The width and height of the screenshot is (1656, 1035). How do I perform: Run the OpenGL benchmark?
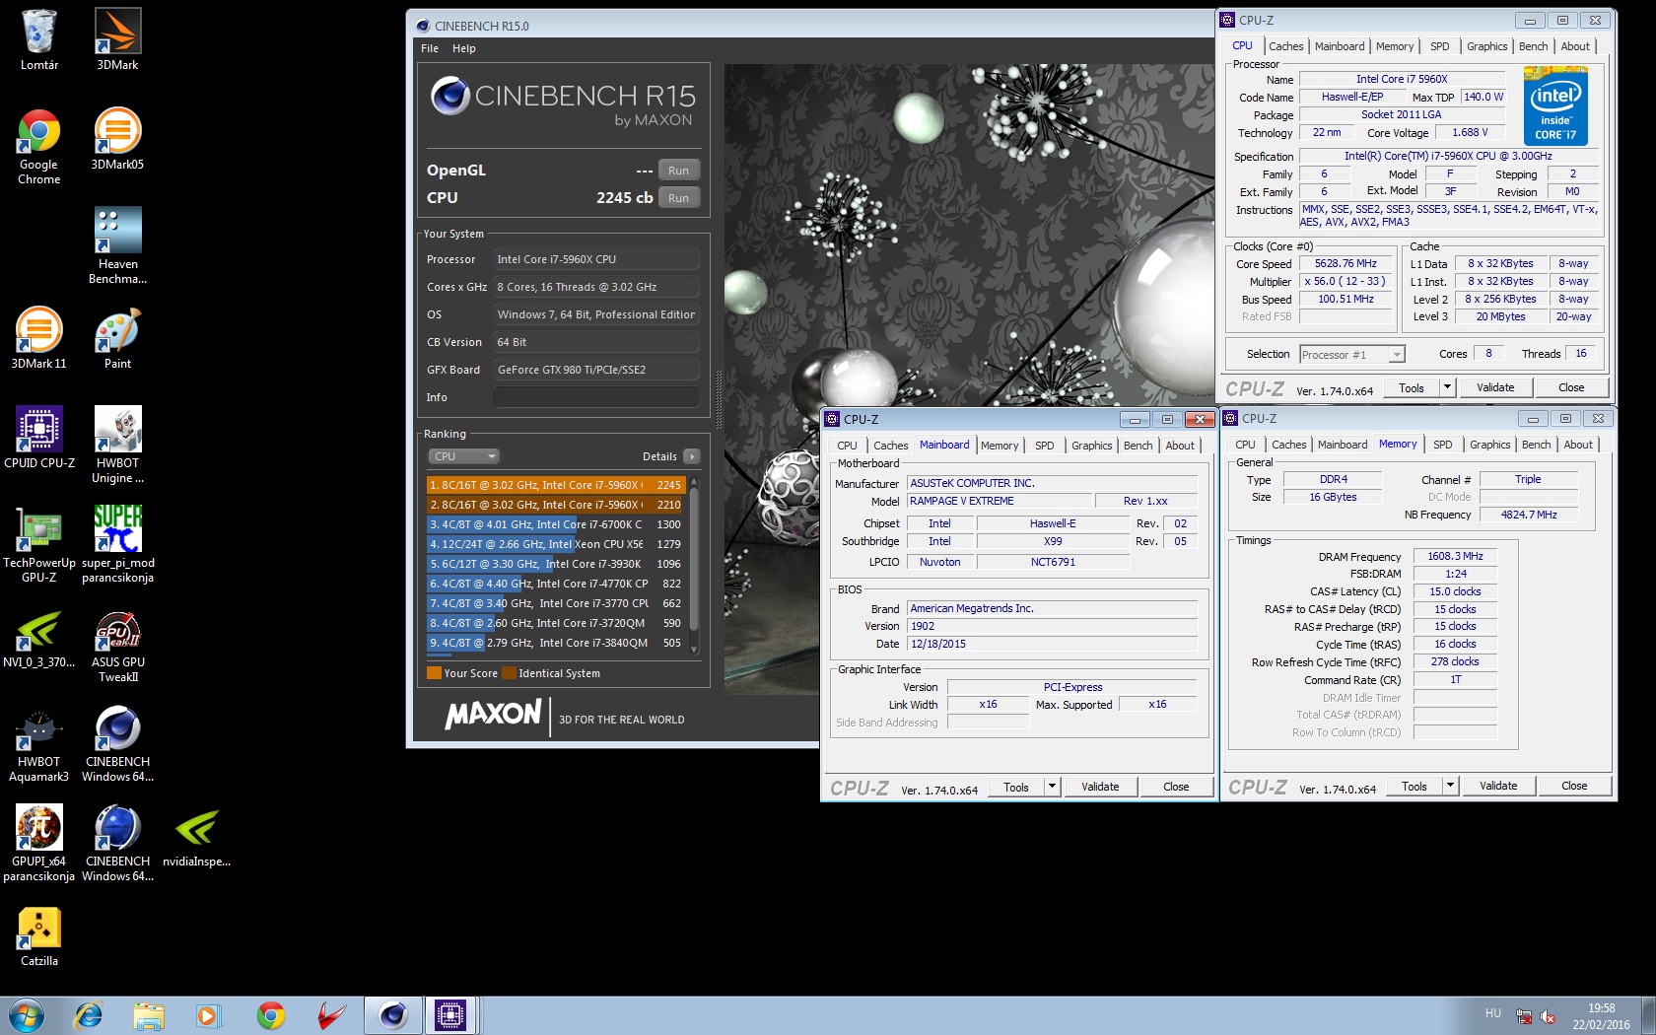click(x=678, y=171)
